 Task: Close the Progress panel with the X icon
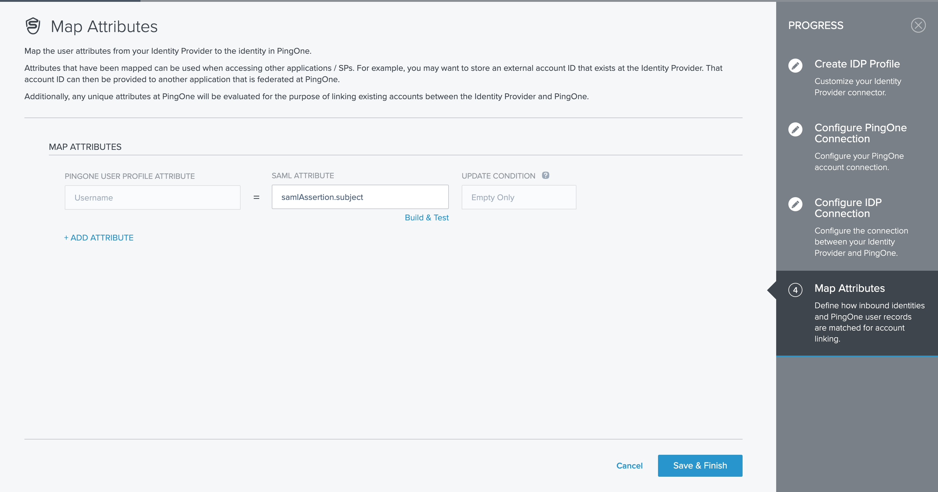pyautogui.click(x=919, y=25)
